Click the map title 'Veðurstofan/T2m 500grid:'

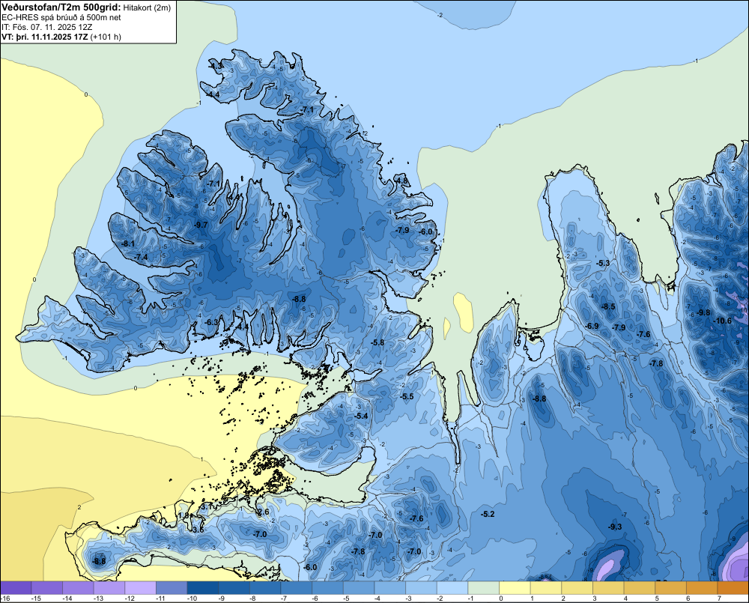[x=61, y=7]
